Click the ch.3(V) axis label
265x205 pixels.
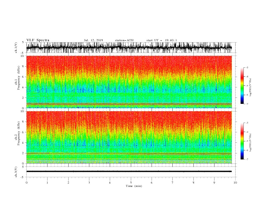click(x=16, y=172)
